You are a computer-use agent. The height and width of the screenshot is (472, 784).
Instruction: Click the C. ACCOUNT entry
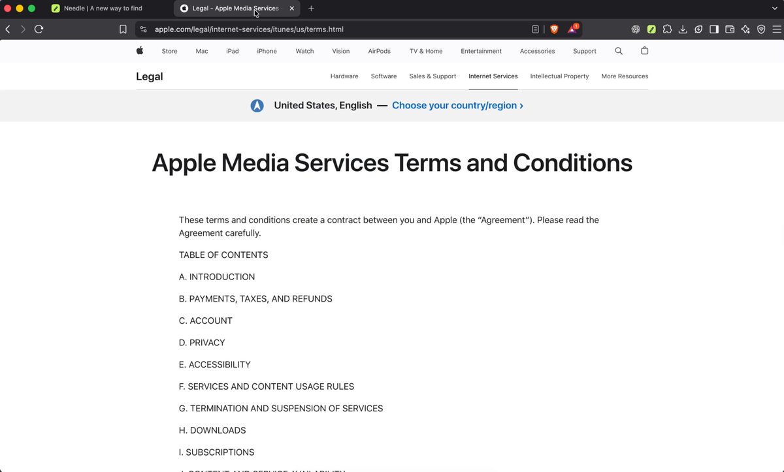pos(206,321)
